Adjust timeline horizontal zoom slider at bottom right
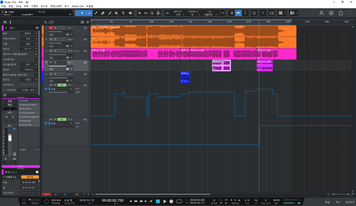The height and width of the screenshot is (206, 356). 340,194
